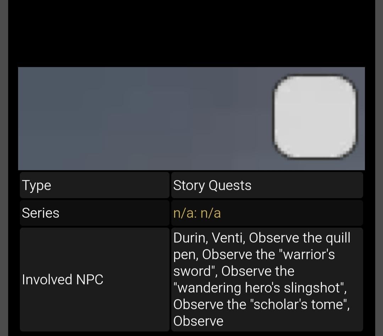
Task: Tap the word "NPC" in the label
Action: (90, 280)
